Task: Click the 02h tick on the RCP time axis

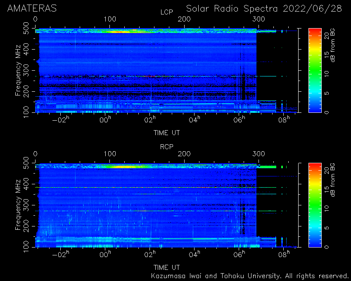Action: (150, 254)
